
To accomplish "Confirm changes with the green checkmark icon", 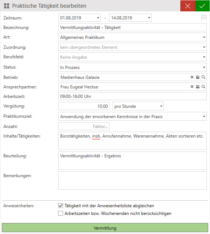I will coord(202,6).
